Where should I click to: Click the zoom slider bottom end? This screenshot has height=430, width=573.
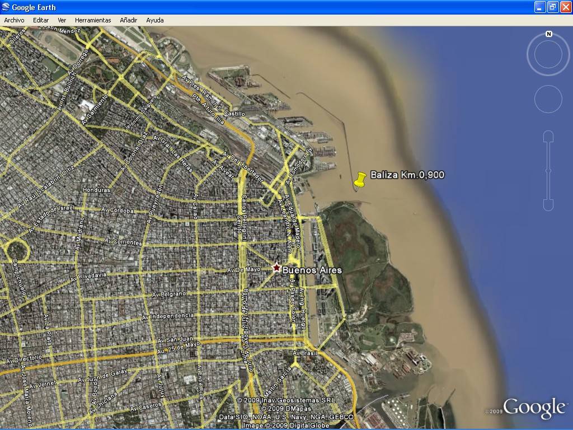coord(548,205)
